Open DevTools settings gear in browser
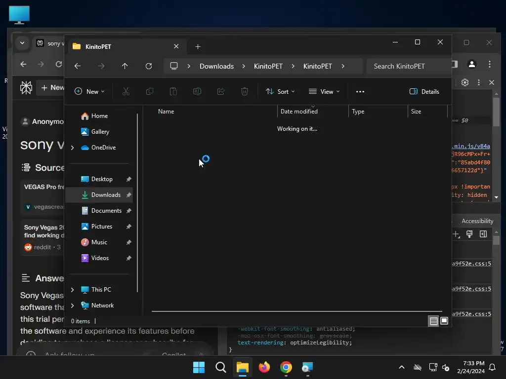This screenshot has width=506, height=379. tap(464, 82)
